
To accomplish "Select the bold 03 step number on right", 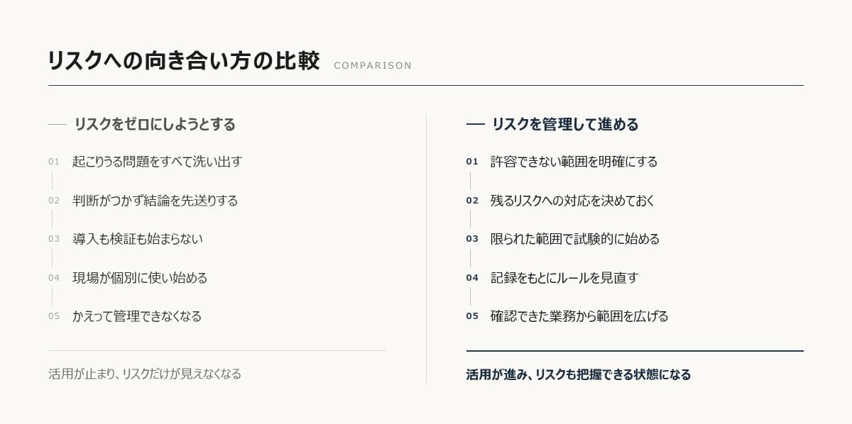I will pyautogui.click(x=472, y=239).
